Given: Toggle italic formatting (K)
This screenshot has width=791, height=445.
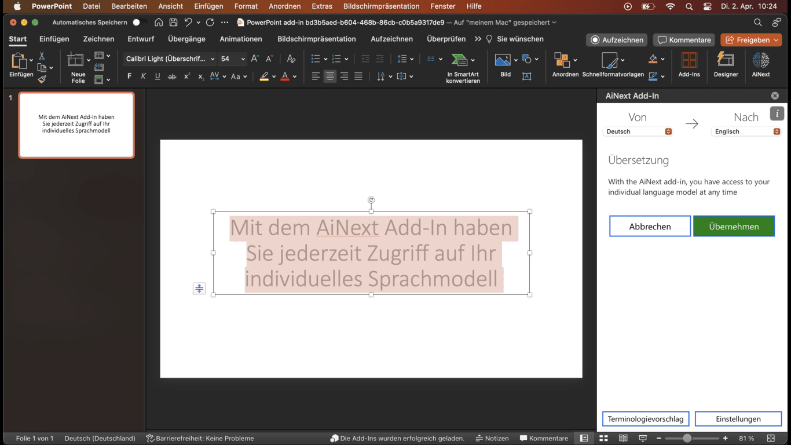Looking at the screenshot, I should 144,76.
